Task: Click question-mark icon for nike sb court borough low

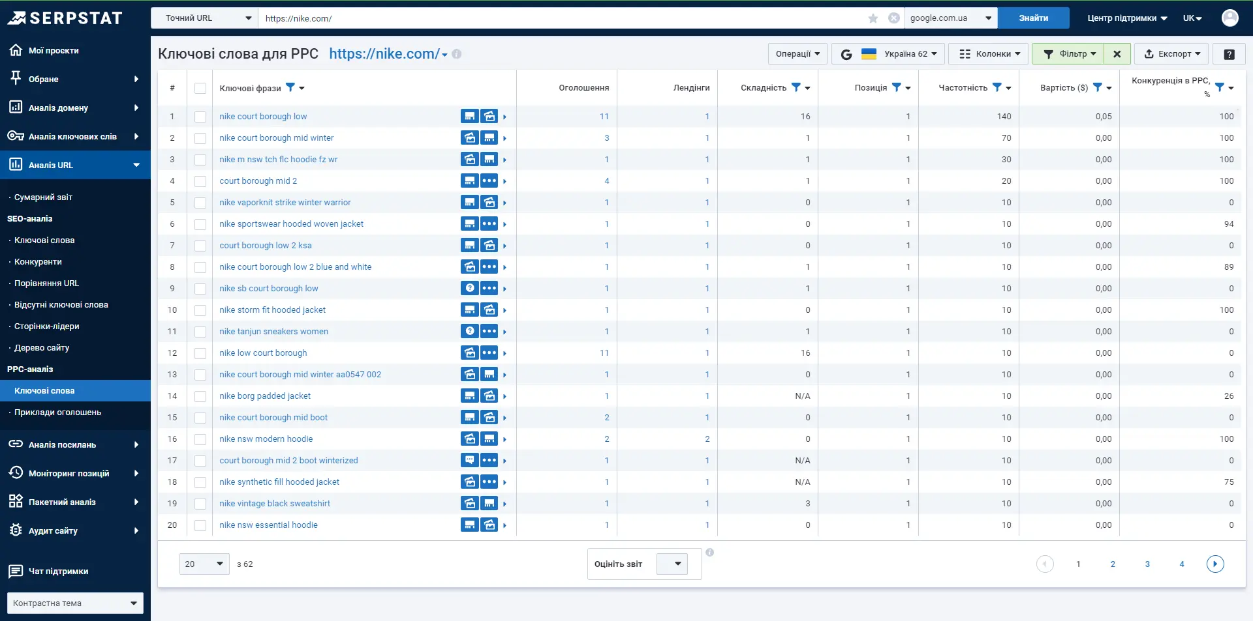Action: pos(470,288)
